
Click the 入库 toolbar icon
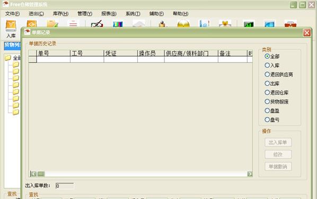coord(11,29)
